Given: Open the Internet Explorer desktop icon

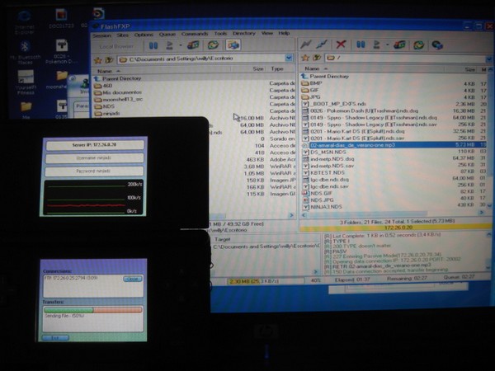Looking at the screenshot, I should pyautogui.click(x=24, y=22).
